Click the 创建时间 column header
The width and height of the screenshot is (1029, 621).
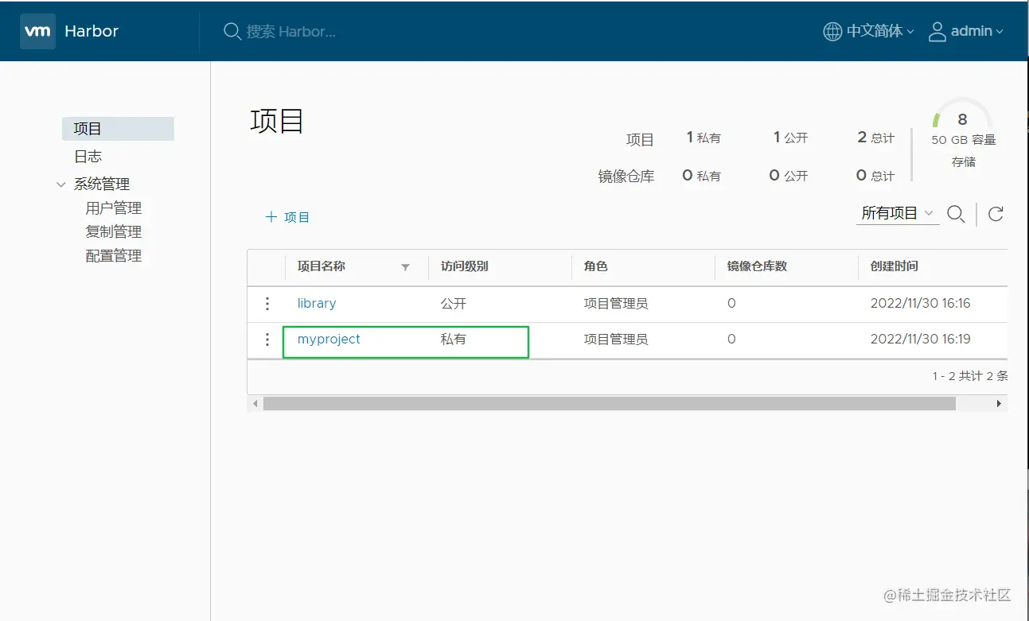(895, 266)
